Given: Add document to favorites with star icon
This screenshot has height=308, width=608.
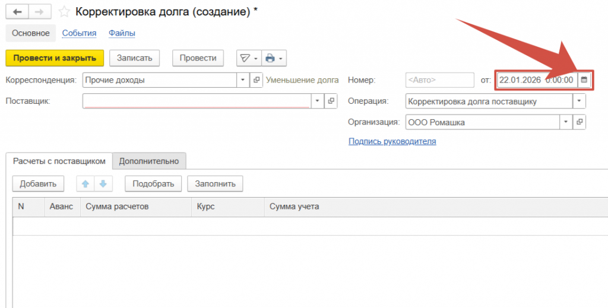Looking at the screenshot, I should [x=64, y=12].
